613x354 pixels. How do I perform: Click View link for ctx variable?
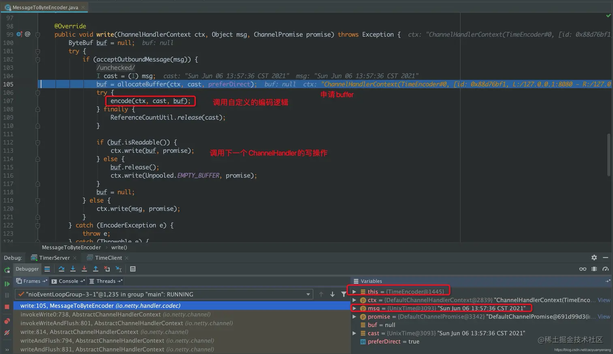(x=604, y=300)
